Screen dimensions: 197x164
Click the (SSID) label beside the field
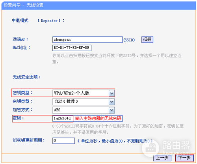point(129,40)
